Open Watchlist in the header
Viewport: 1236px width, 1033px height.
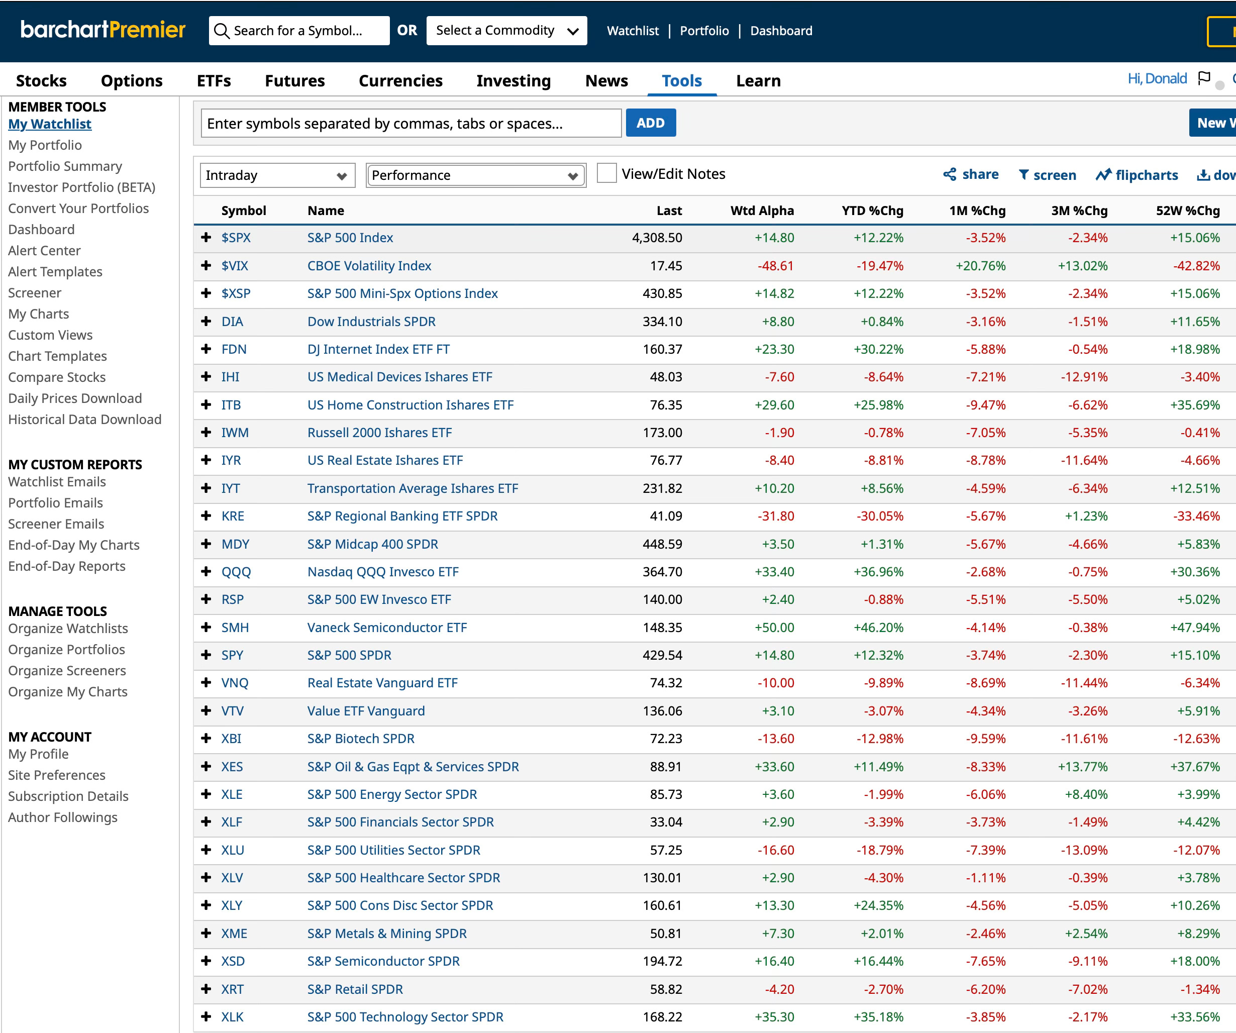[633, 31]
